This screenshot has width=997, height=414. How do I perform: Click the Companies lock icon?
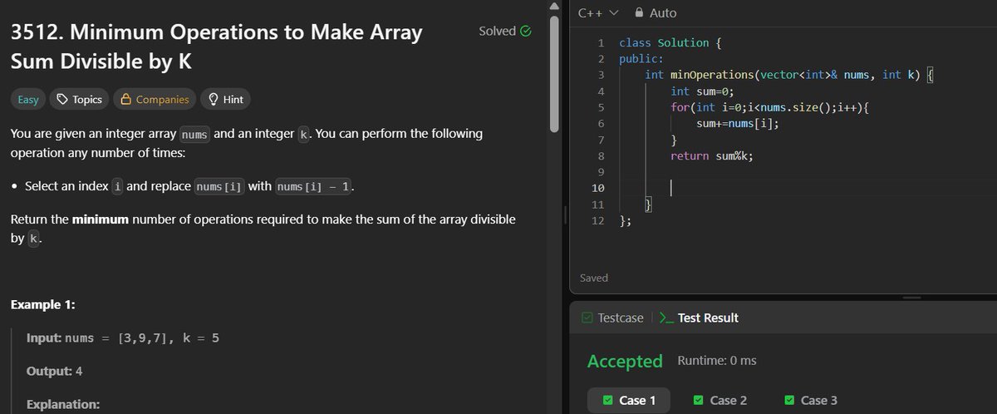[125, 100]
